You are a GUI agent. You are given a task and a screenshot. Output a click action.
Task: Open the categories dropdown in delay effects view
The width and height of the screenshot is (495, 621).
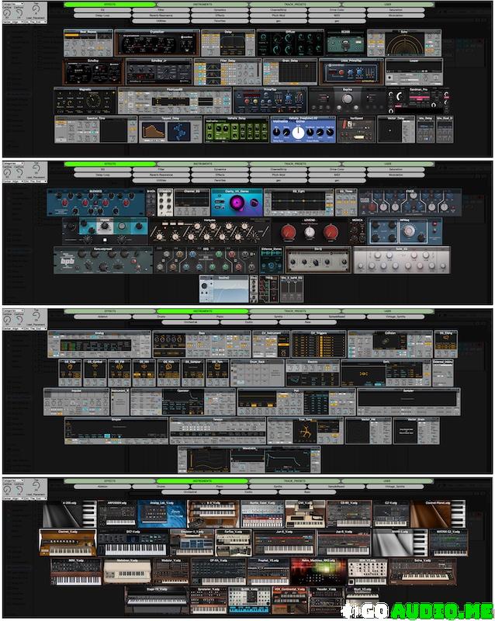[x=13, y=4]
